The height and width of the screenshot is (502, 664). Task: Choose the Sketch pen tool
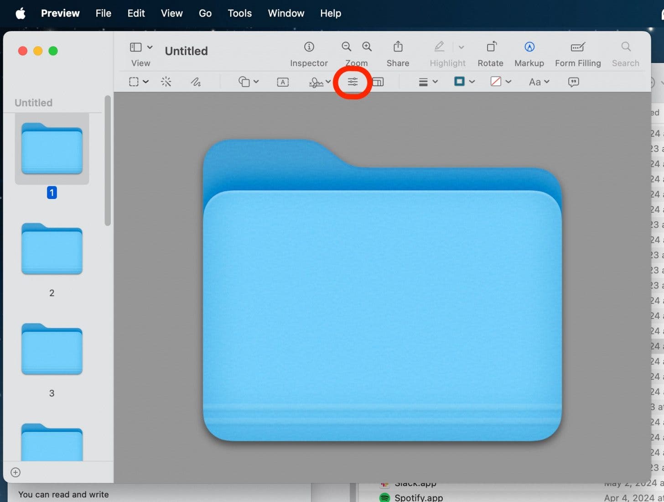click(196, 82)
